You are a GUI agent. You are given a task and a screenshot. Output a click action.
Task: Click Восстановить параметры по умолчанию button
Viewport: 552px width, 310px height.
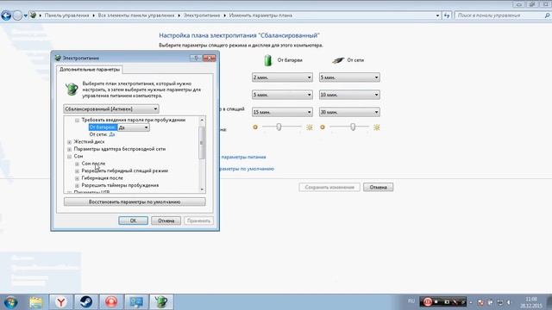[135, 202]
